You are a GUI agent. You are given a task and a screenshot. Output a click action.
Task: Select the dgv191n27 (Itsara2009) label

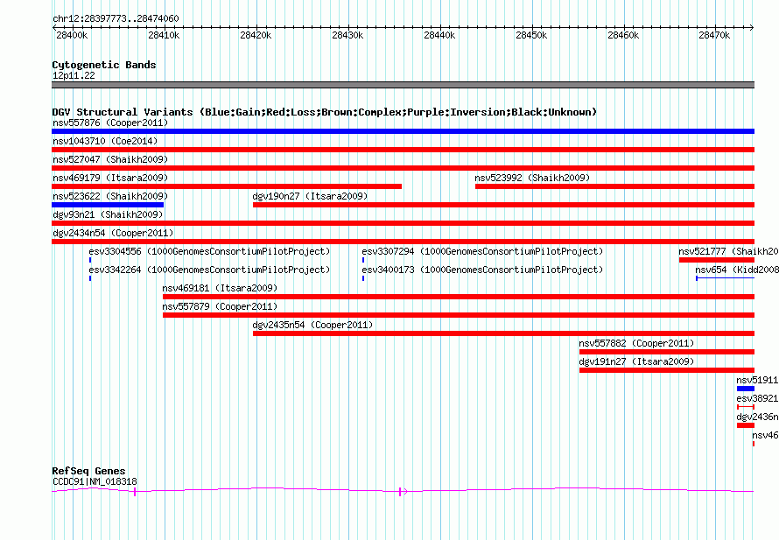point(636,361)
